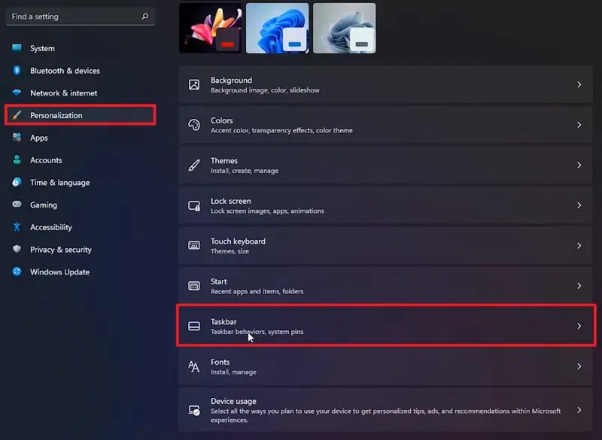This screenshot has width=602, height=440.
Task: Open the Taskbar title row
Action: pyautogui.click(x=385, y=326)
